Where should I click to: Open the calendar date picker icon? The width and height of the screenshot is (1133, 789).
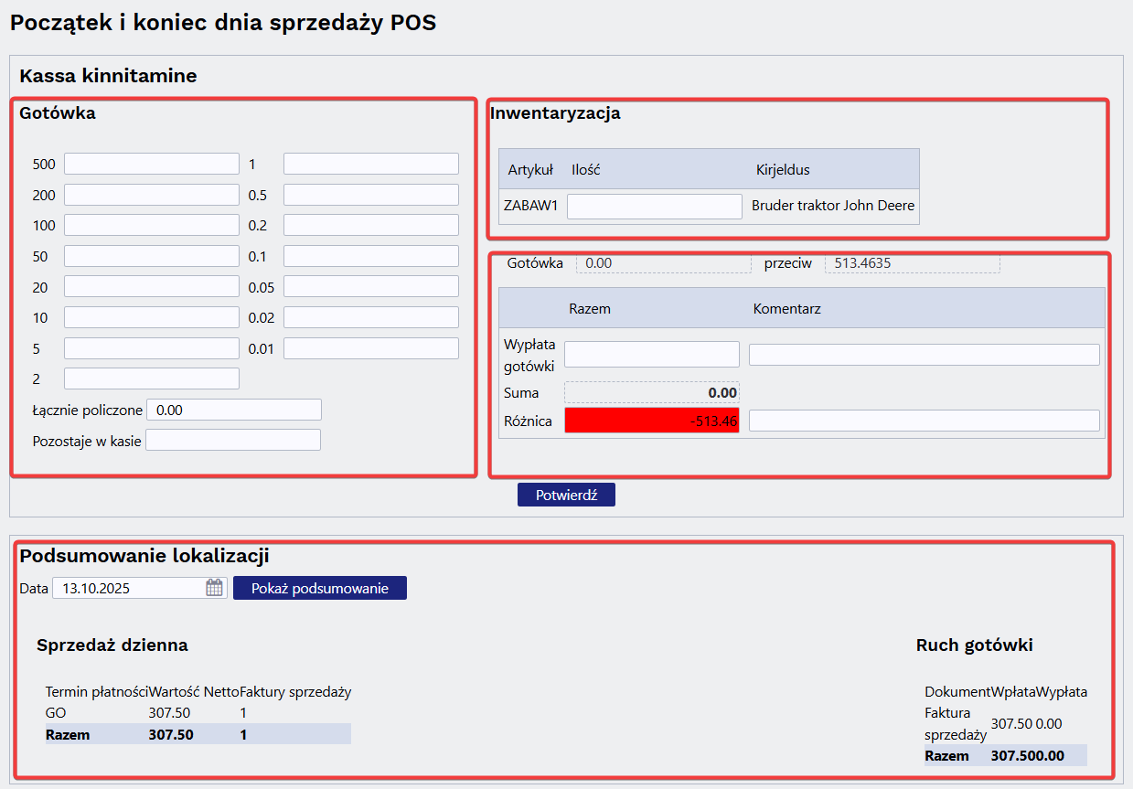tap(214, 588)
